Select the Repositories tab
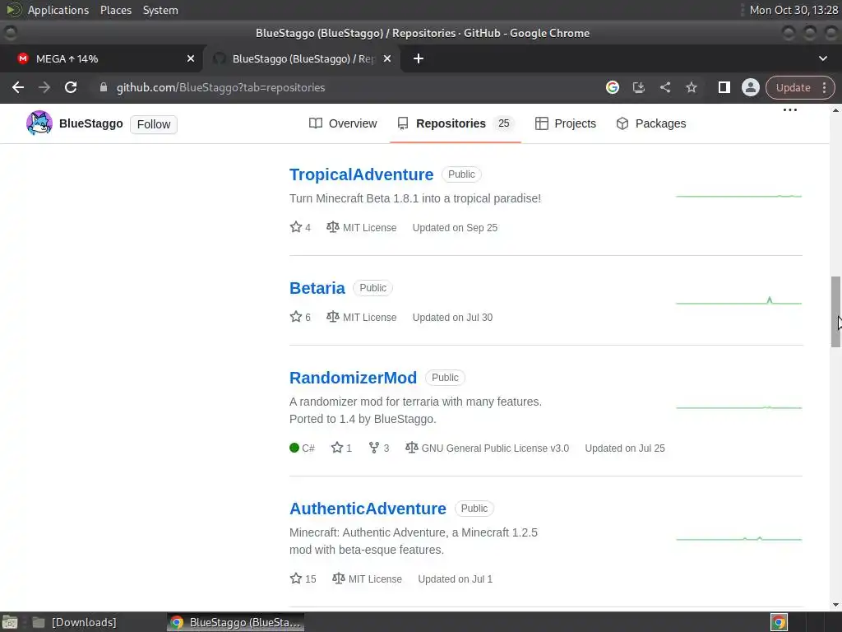The height and width of the screenshot is (632, 842). click(455, 123)
